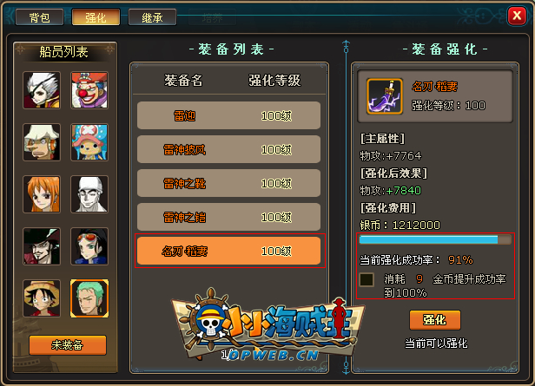
Task: Select the Buggy clown crew portrait
Action: 89,90
